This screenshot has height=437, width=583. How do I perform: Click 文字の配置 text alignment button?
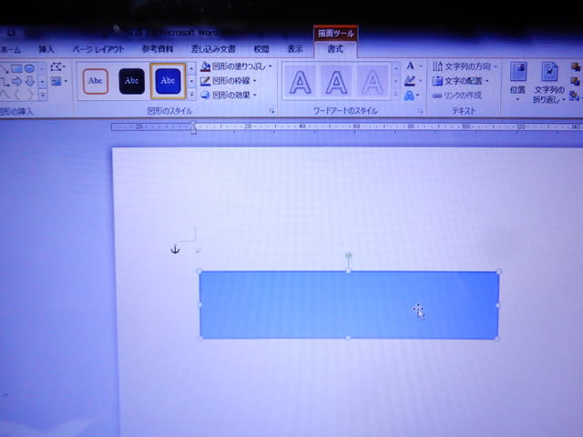pyautogui.click(x=460, y=80)
